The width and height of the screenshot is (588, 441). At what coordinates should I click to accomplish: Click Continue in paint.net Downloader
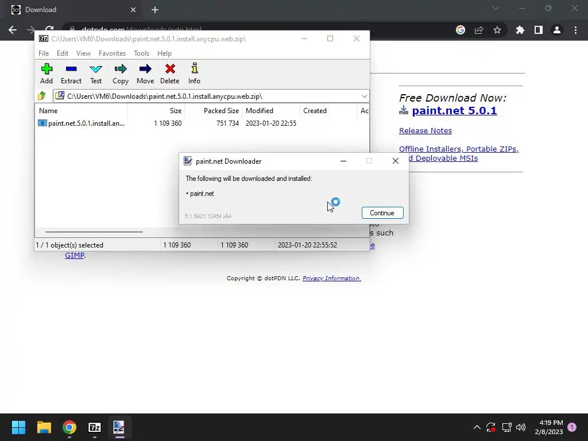382,212
